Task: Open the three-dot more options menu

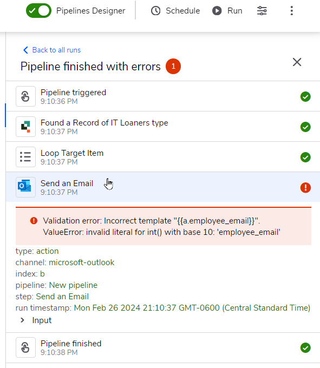Action: tap(292, 11)
